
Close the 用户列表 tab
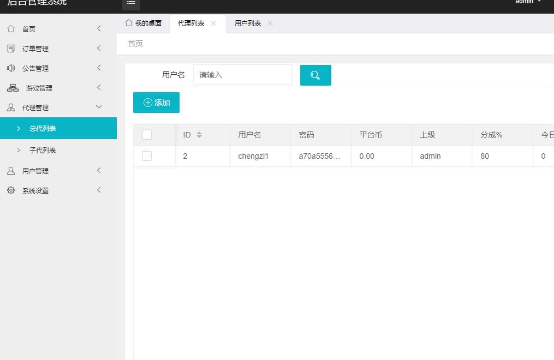270,23
